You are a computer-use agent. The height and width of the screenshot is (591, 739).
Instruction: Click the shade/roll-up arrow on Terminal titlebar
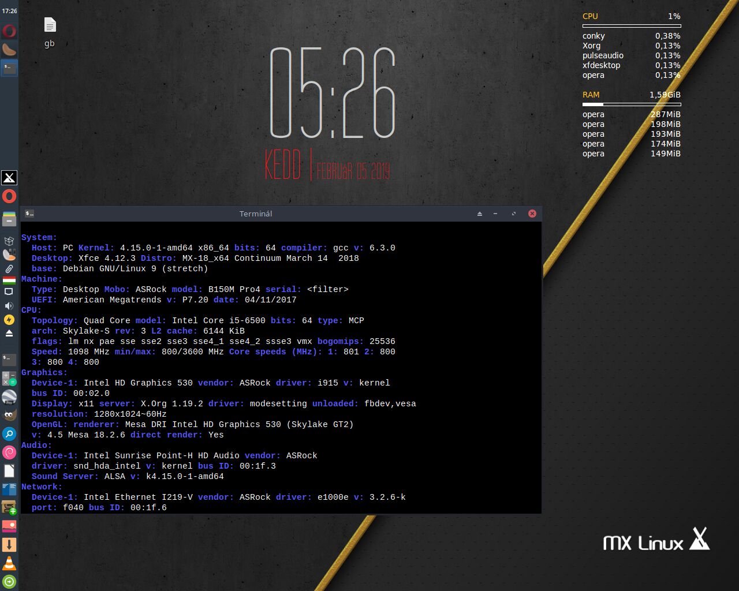tap(480, 214)
